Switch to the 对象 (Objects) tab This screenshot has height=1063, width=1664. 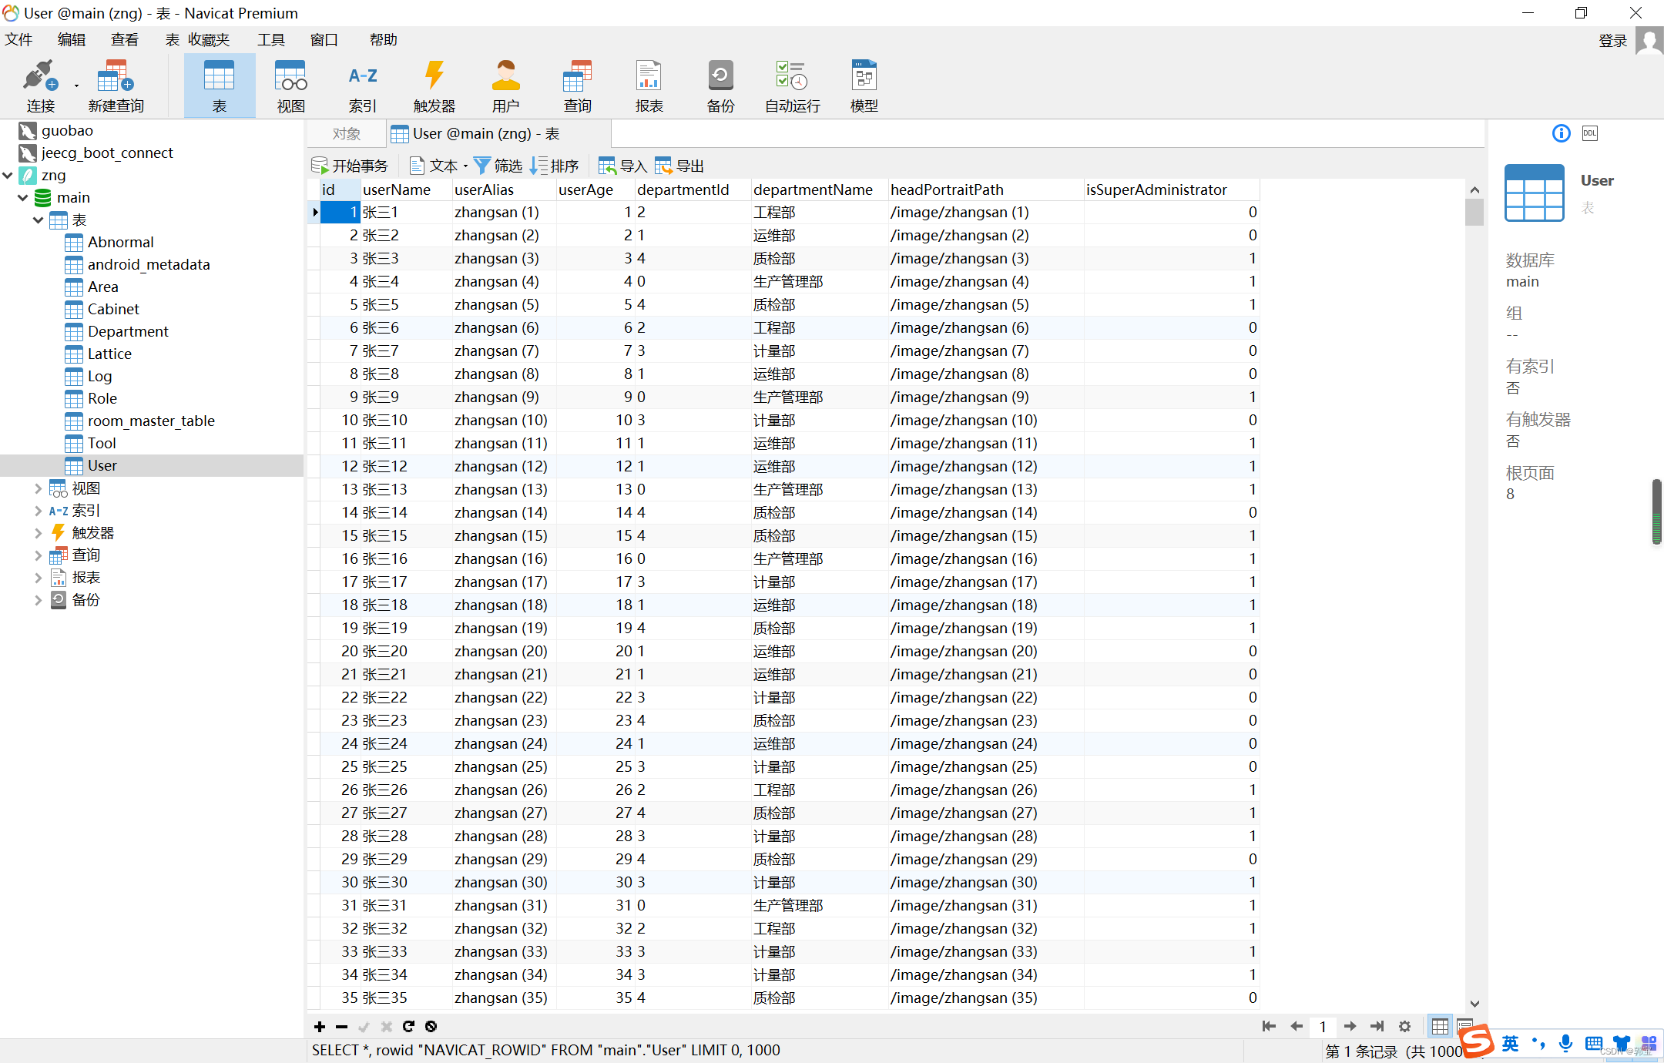347,134
